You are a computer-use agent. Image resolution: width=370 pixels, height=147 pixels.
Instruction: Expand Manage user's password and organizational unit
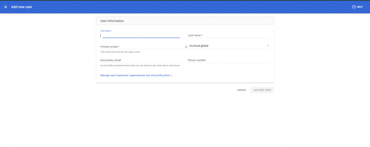[x=135, y=75]
